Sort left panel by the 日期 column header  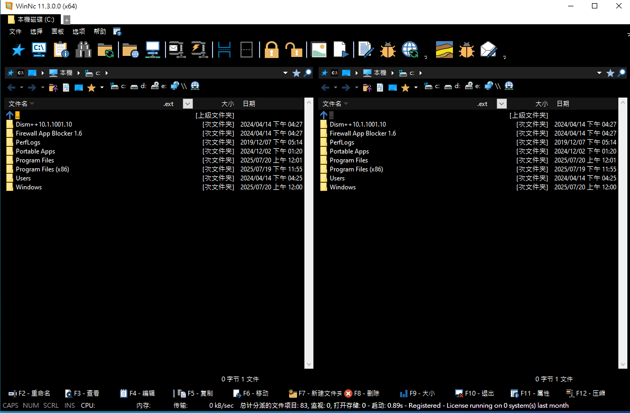coord(249,104)
